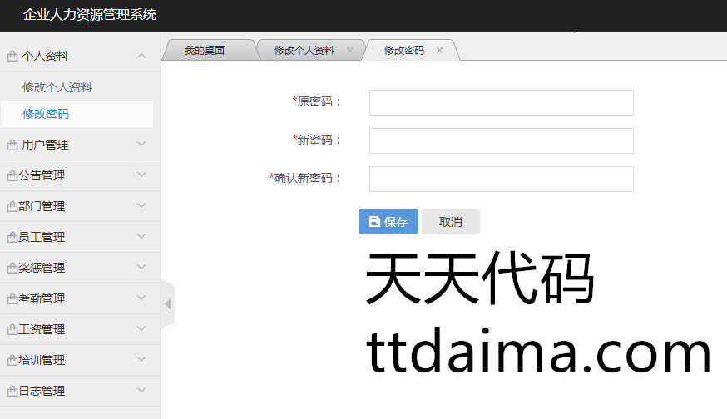Expand the 日志管理 menu section

pos(141,391)
